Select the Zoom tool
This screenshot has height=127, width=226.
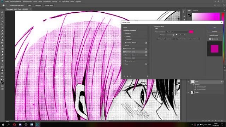click(x=2, y=73)
